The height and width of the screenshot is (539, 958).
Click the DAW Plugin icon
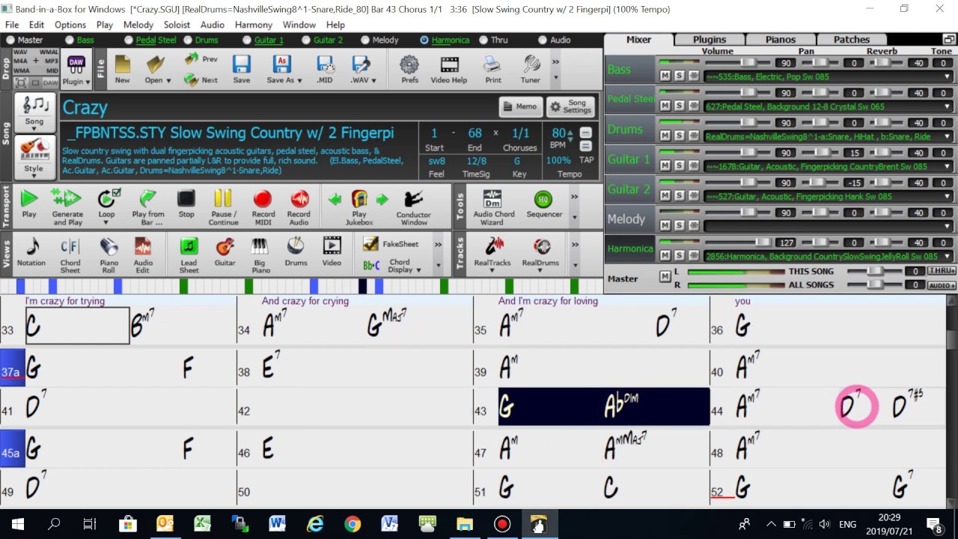(76, 70)
